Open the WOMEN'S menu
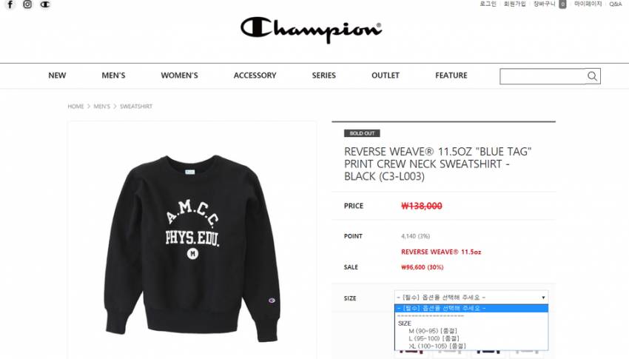This screenshot has width=629, height=359. point(179,76)
